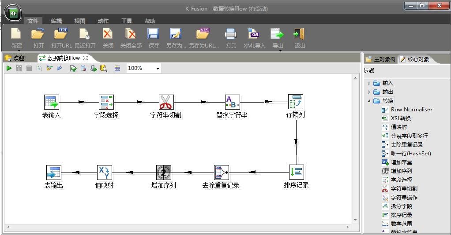The image size is (451, 235).
Task: Select Row Normaliser in the steps tree
Action: click(x=412, y=109)
